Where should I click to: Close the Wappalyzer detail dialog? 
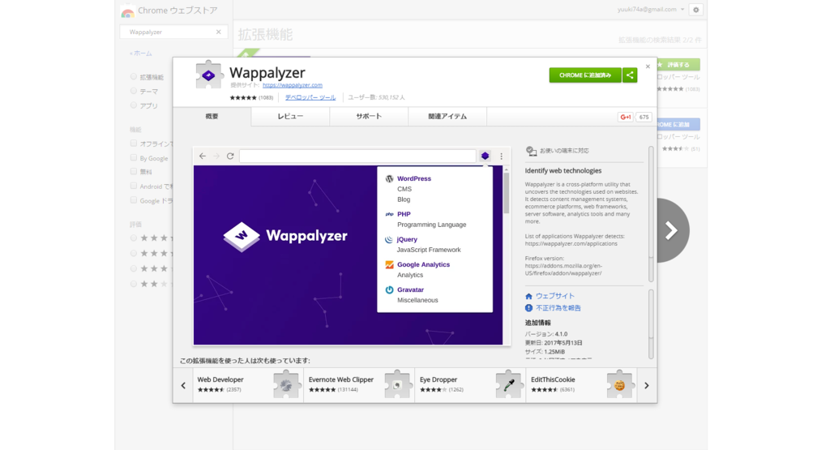point(648,66)
